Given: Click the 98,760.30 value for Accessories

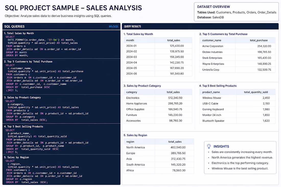Looking at the screenshot, I should 176,121.
